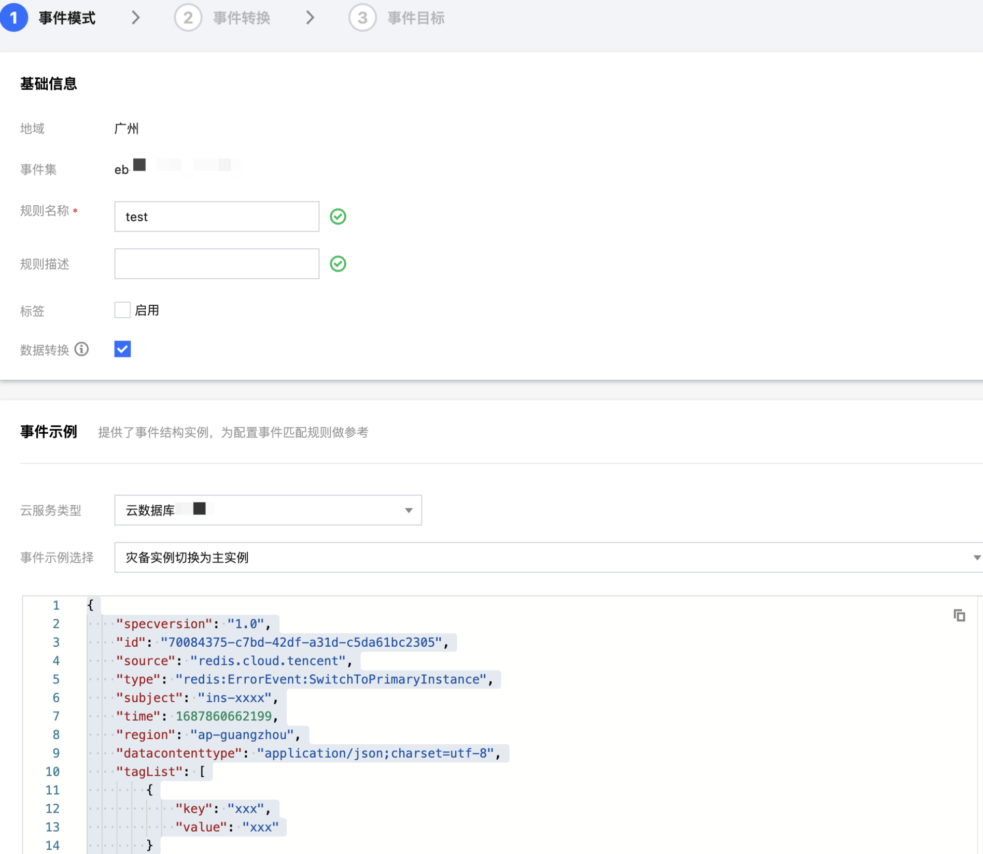Click dropdown arrow of 云数据库 selector
The width and height of the screenshot is (983, 854).
409,510
